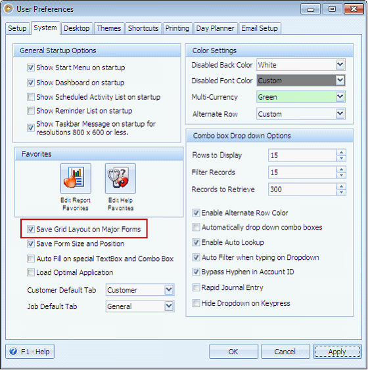Switch to the Email Setup tab
The image size is (368, 370).
(x=260, y=29)
